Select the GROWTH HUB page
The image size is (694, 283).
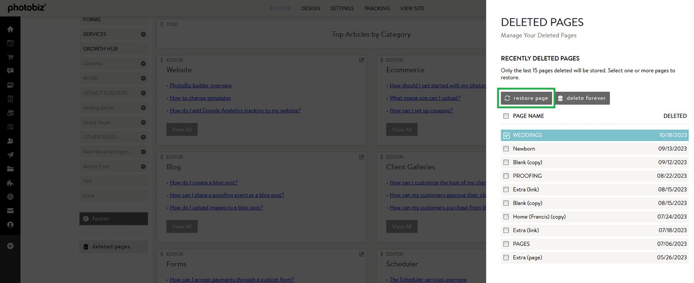[114, 49]
